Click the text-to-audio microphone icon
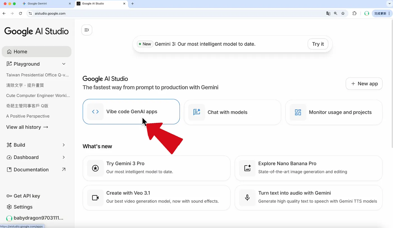 click(x=247, y=198)
